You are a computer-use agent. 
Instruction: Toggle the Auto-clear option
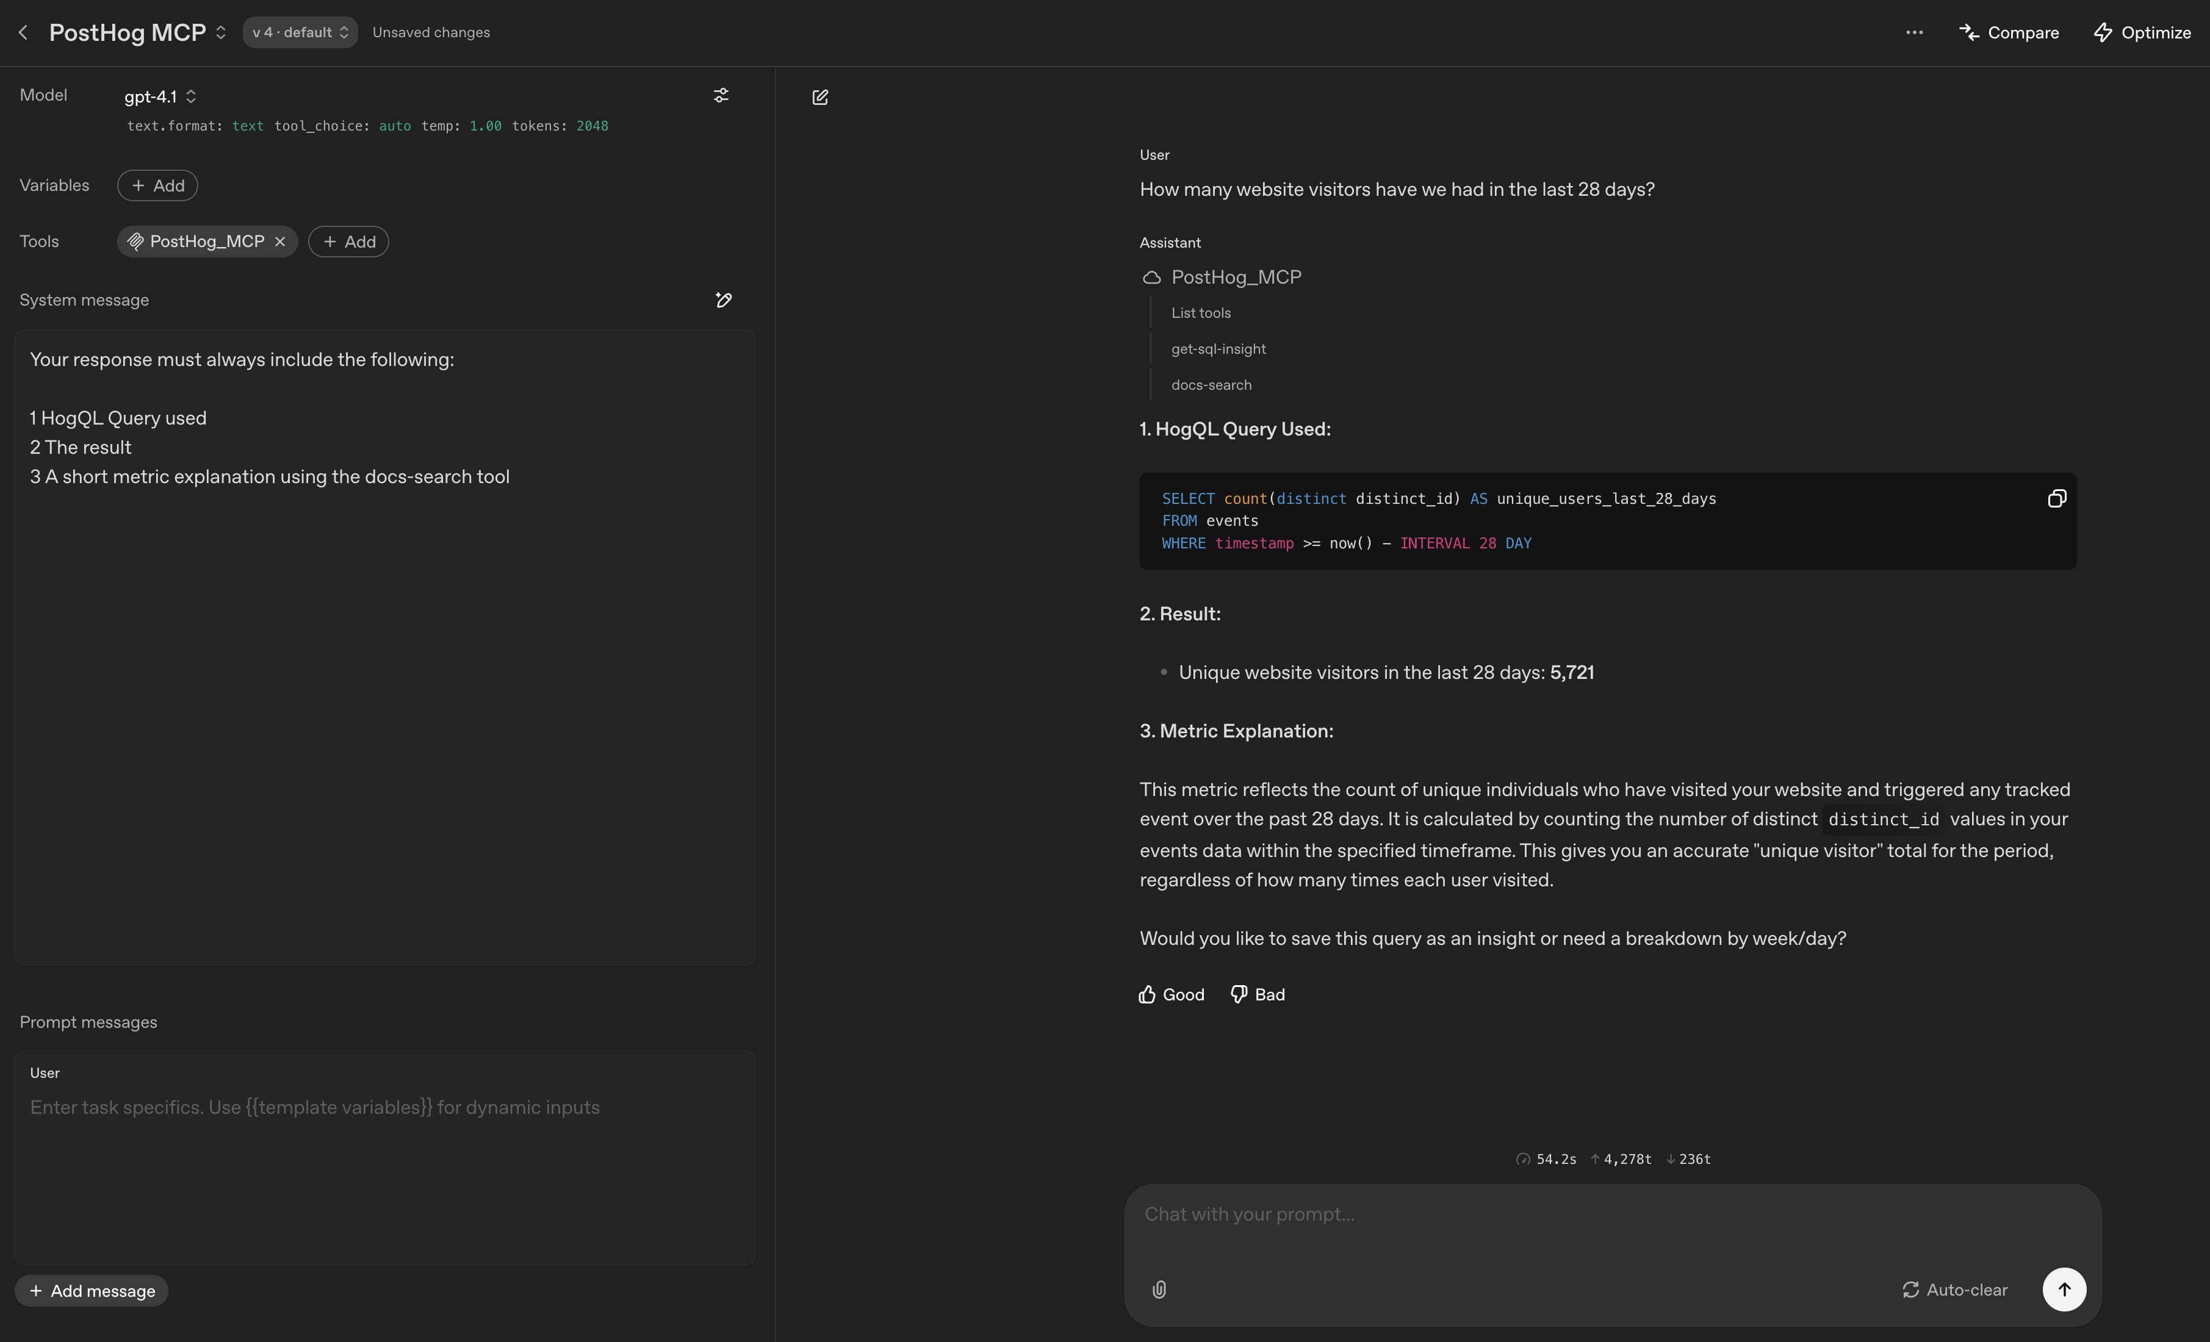[1954, 1289]
